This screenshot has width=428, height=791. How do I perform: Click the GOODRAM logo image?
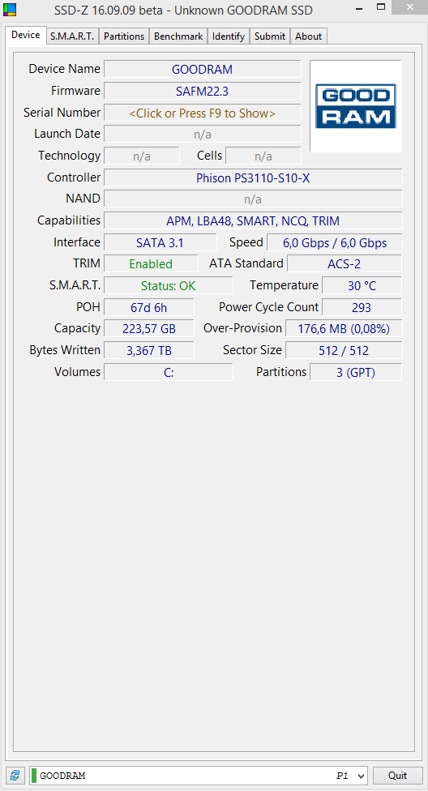click(355, 106)
